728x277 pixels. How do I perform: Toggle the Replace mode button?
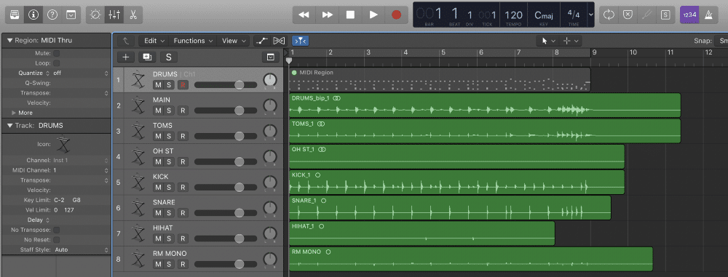tap(628, 15)
